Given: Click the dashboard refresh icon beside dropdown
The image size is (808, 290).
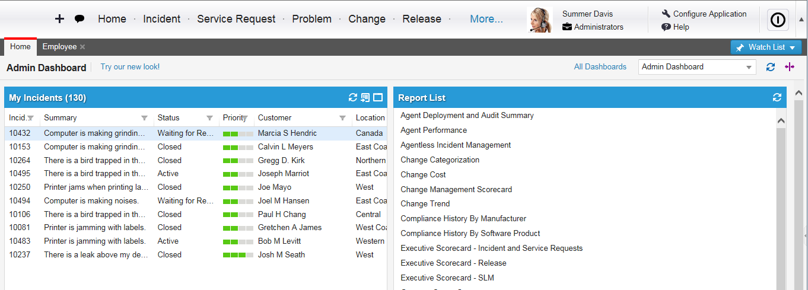Looking at the screenshot, I should coord(771,67).
